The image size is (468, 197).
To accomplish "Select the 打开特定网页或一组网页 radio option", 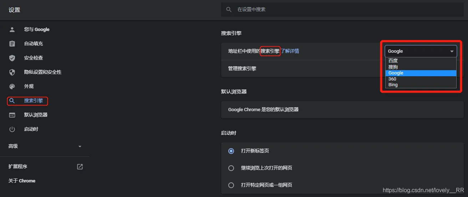I will pos(231,185).
